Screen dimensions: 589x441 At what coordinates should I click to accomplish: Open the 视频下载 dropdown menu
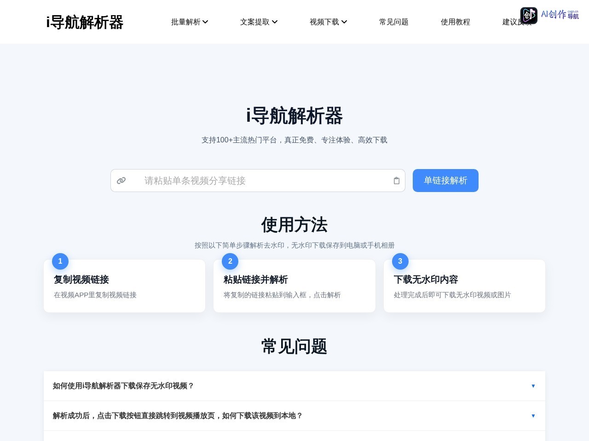[328, 22]
